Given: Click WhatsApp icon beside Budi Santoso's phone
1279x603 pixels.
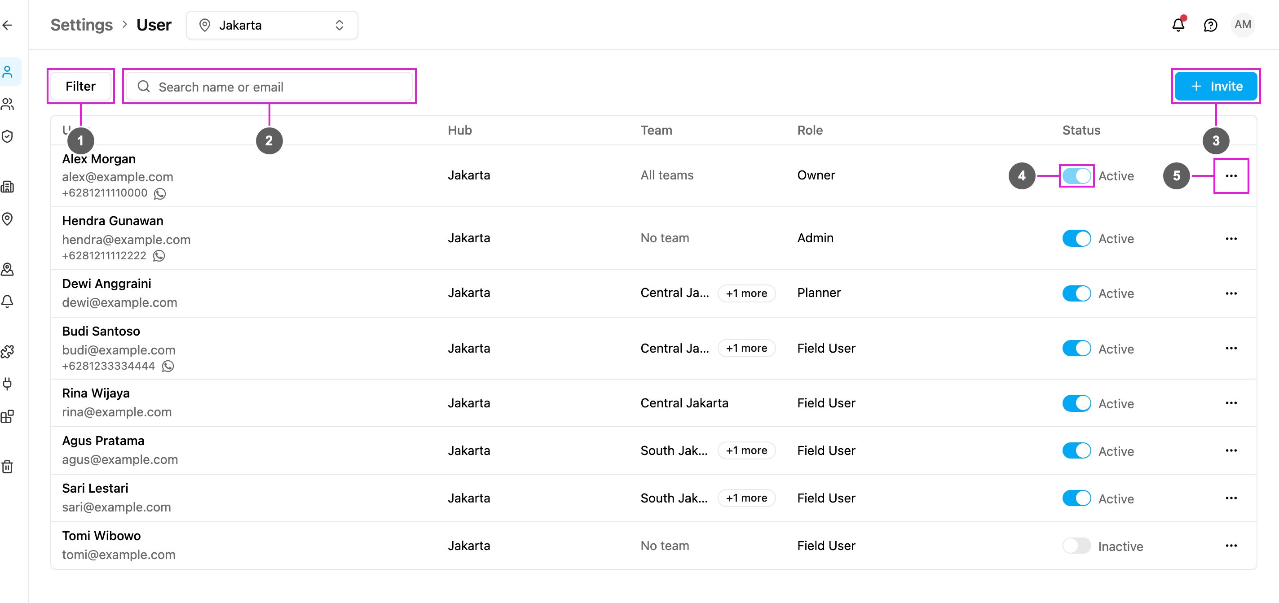Looking at the screenshot, I should coord(168,367).
